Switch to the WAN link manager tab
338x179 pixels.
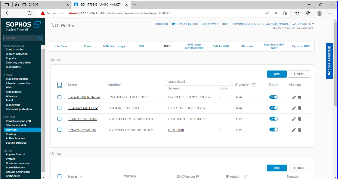point(114,46)
